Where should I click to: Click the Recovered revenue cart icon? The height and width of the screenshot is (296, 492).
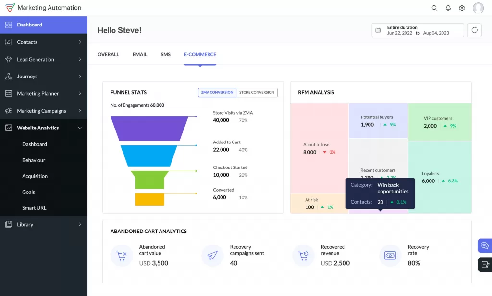tap(303, 256)
